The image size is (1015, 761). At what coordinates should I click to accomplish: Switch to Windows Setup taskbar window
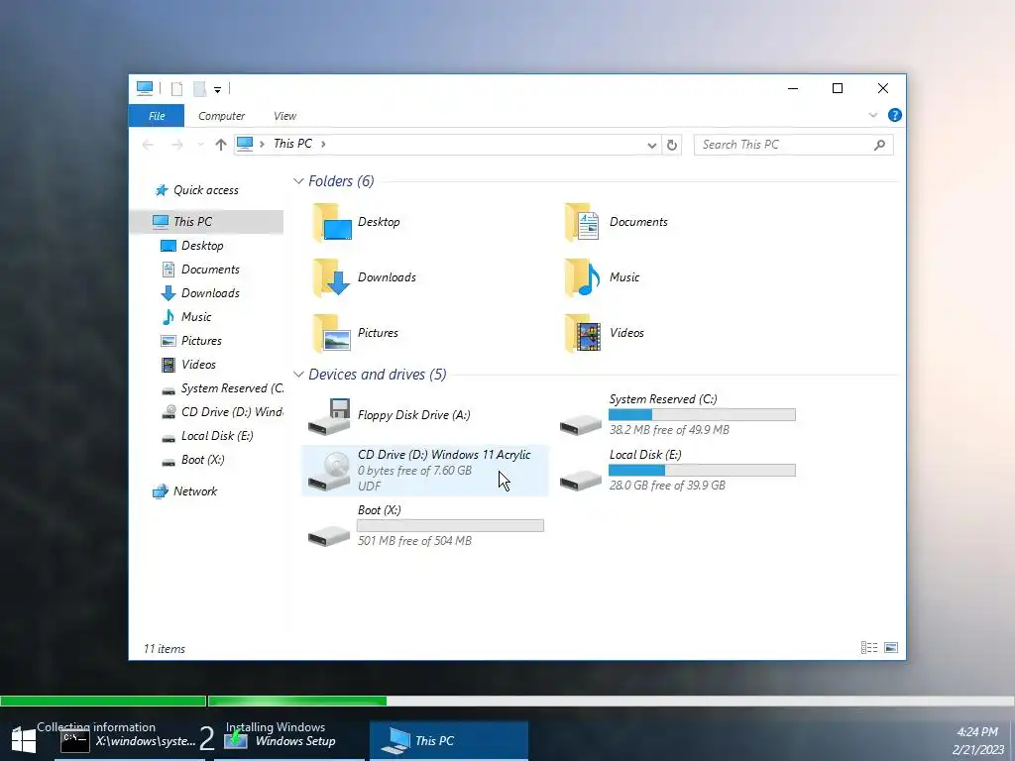click(288, 741)
